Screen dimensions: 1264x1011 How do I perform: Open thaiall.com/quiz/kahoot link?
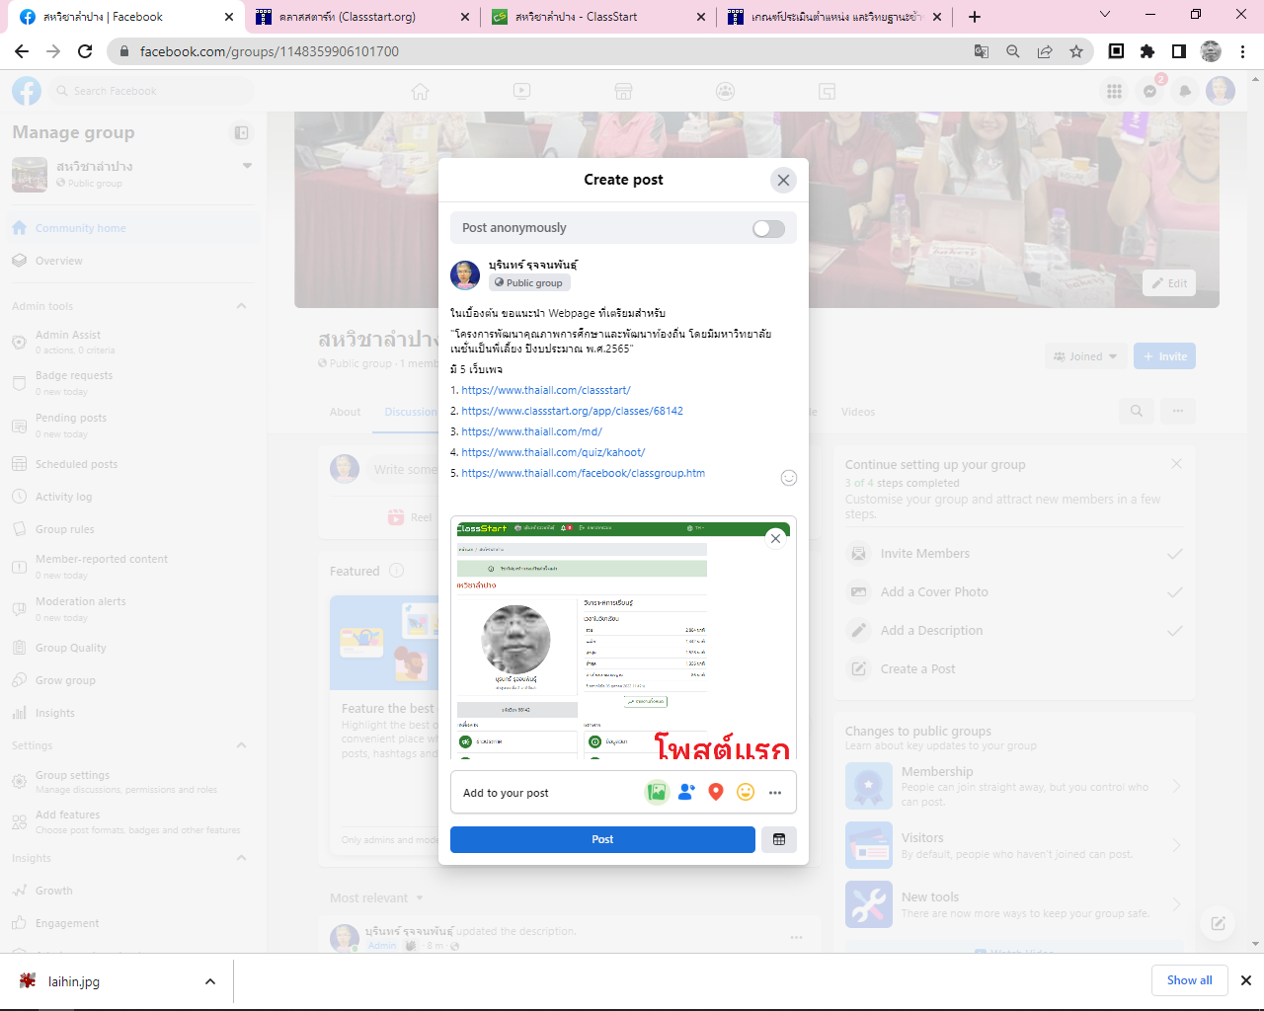coord(553,452)
